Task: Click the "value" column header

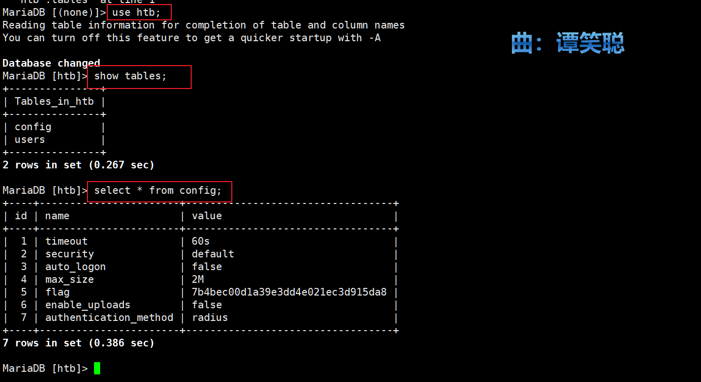Action: coord(207,216)
